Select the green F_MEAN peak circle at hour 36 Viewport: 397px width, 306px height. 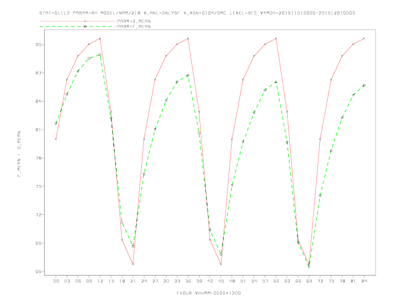pos(188,75)
